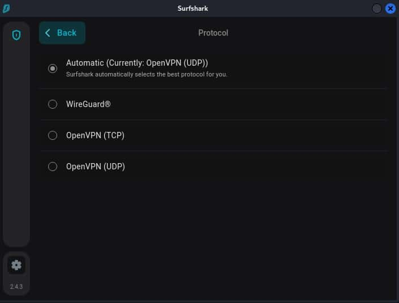Click the OpenVPN (TCP) option label
This screenshot has height=303, width=399.
point(95,135)
